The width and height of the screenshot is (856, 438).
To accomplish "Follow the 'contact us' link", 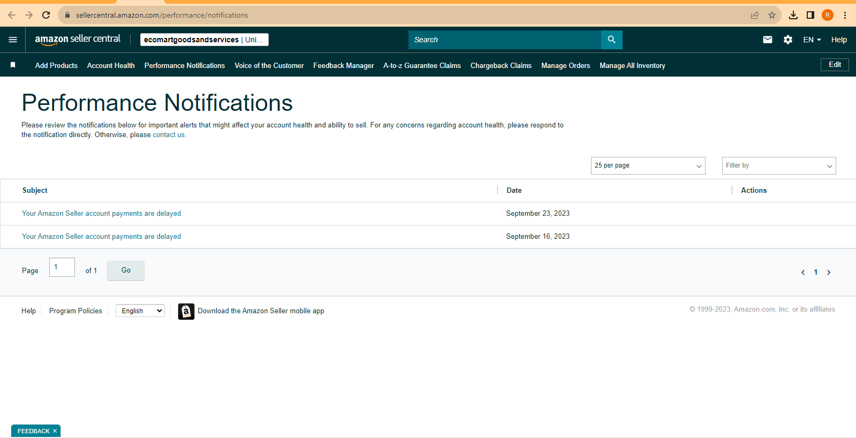I will 169,135.
